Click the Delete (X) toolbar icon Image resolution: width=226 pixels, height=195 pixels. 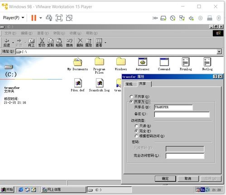click(80, 43)
